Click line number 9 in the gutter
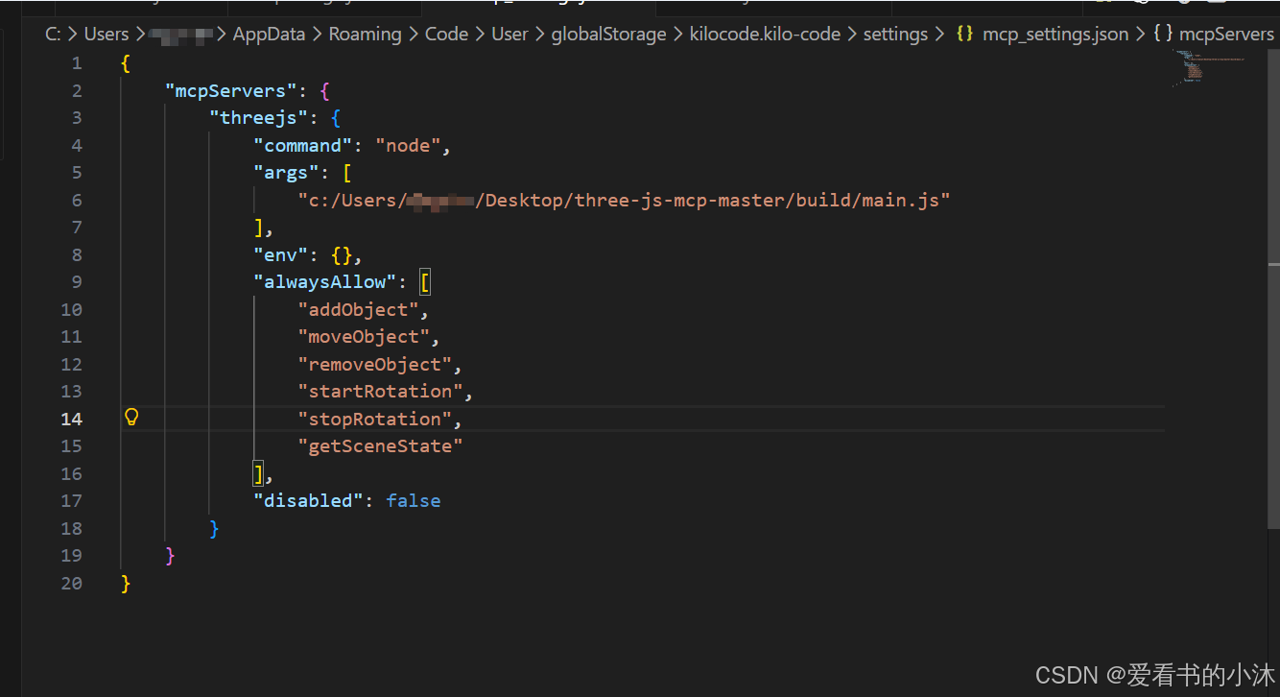The image size is (1280, 697). coord(77,282)
